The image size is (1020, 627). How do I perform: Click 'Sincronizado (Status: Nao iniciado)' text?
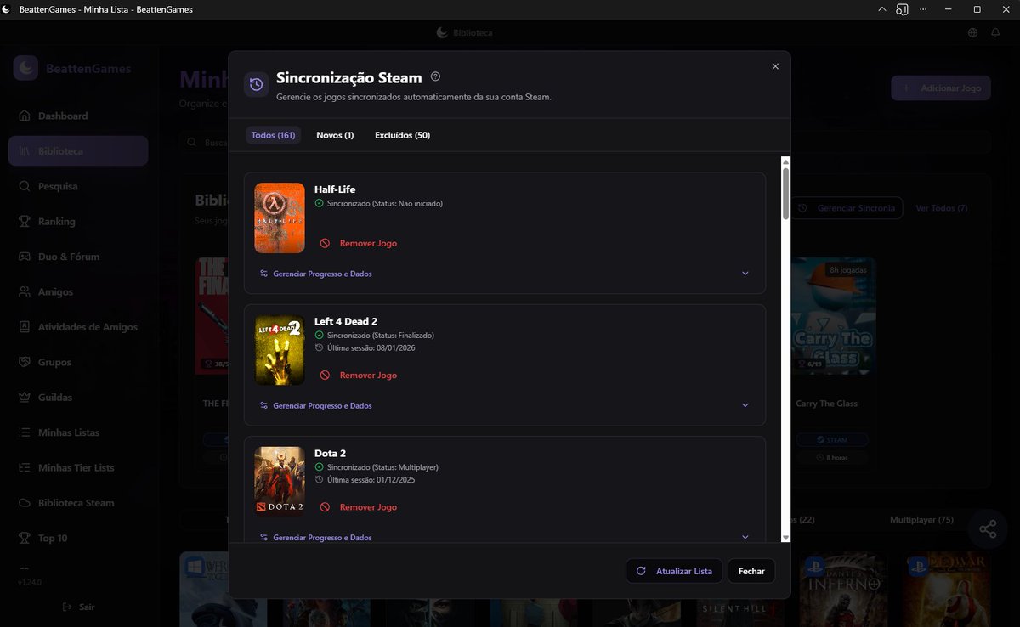point(384,203)
